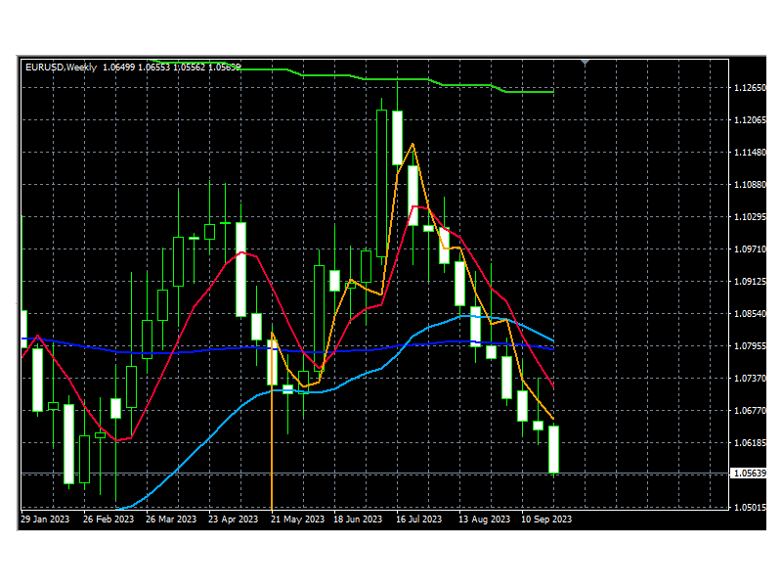The image size is (782, 587).
Task: Click the 1.07955 price scale label
Action: coord(750,346)
